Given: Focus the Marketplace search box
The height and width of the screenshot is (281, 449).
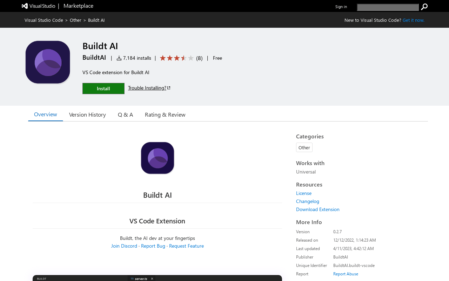Looking at the screenshot, I should [388, 7].
